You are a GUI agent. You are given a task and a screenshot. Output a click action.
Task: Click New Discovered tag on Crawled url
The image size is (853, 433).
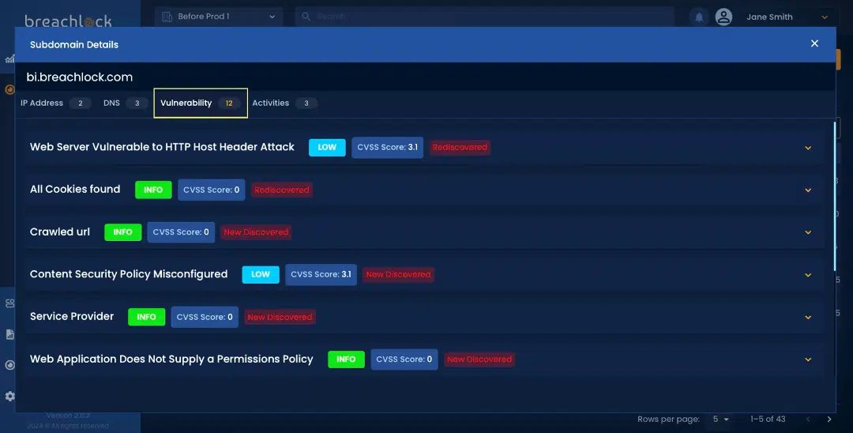pyautogui.click(x=256, y=232)
